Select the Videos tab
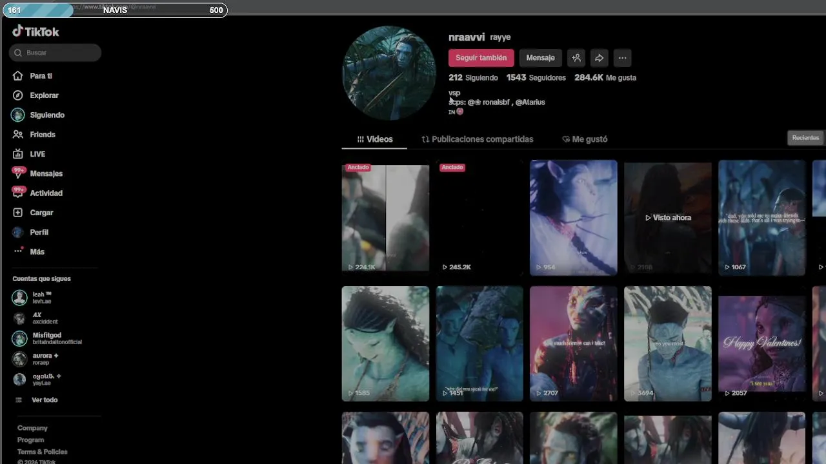The image size is (826, 464). coord(375,139)
